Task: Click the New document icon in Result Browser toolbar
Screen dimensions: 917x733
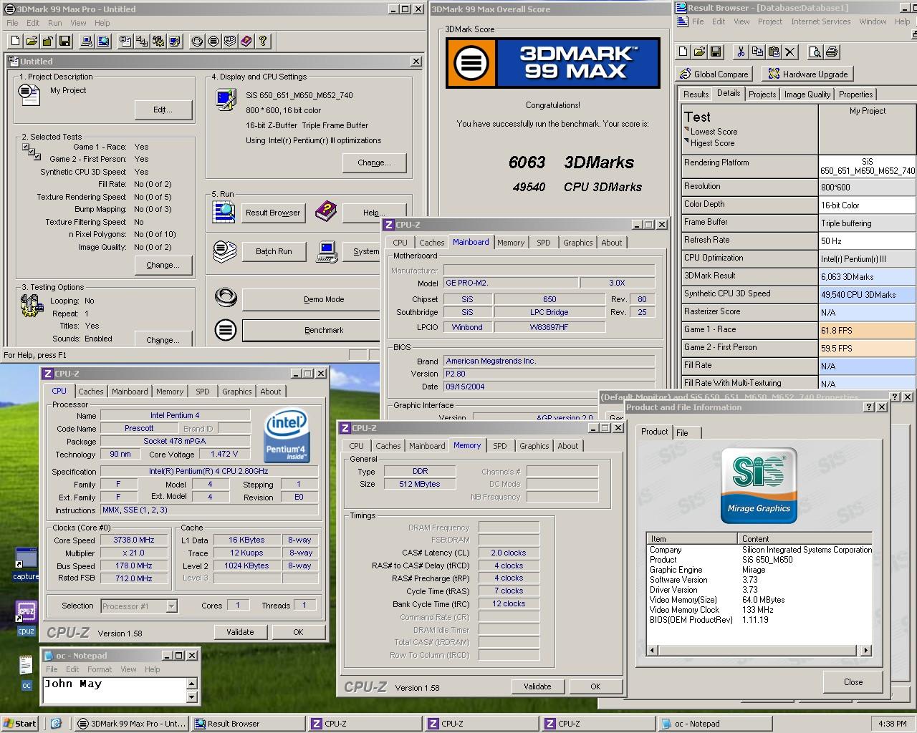Action: 683,52
